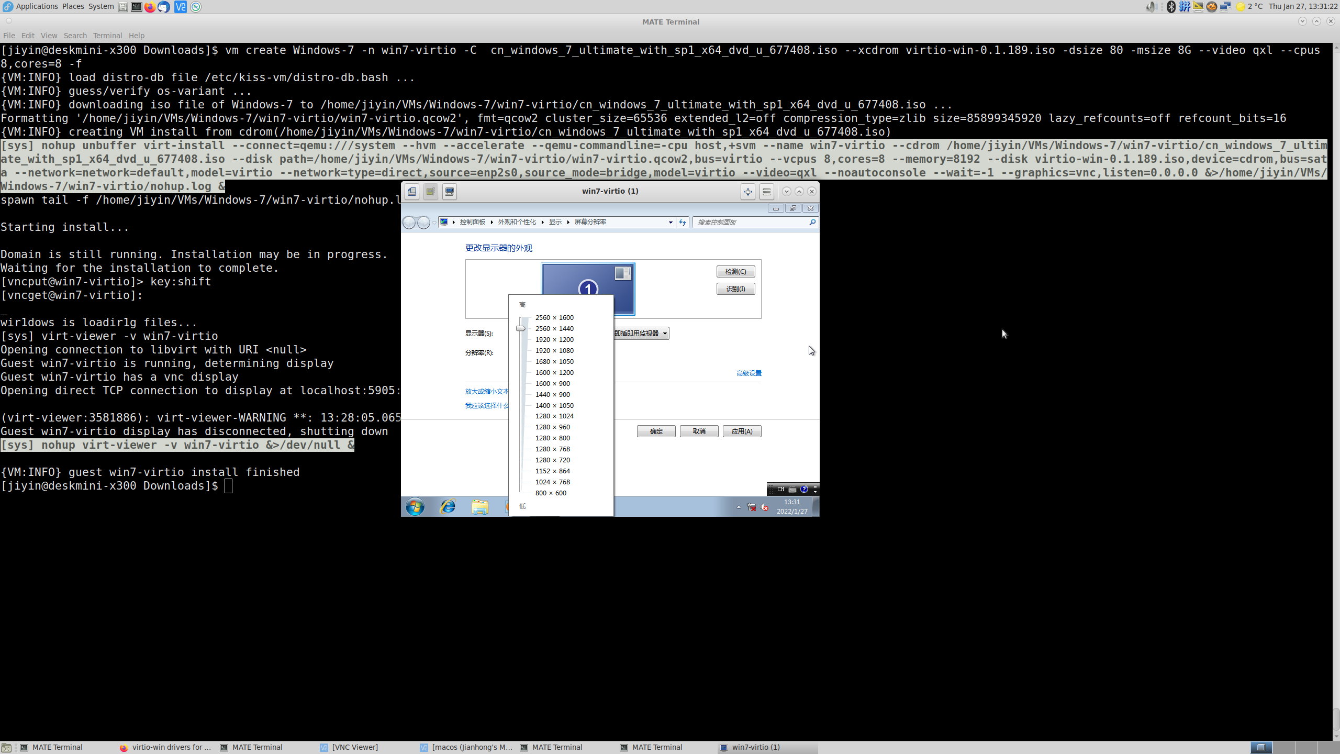Click the muted volume tray icon
This screenshot has width=1340, height=754.
[x=764, y=507]
